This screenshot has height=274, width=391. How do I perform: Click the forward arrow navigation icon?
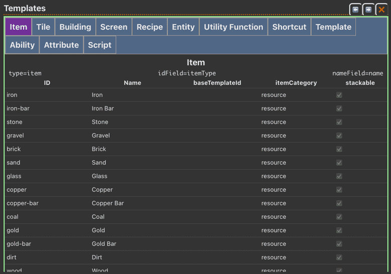(x=368, y=10)
